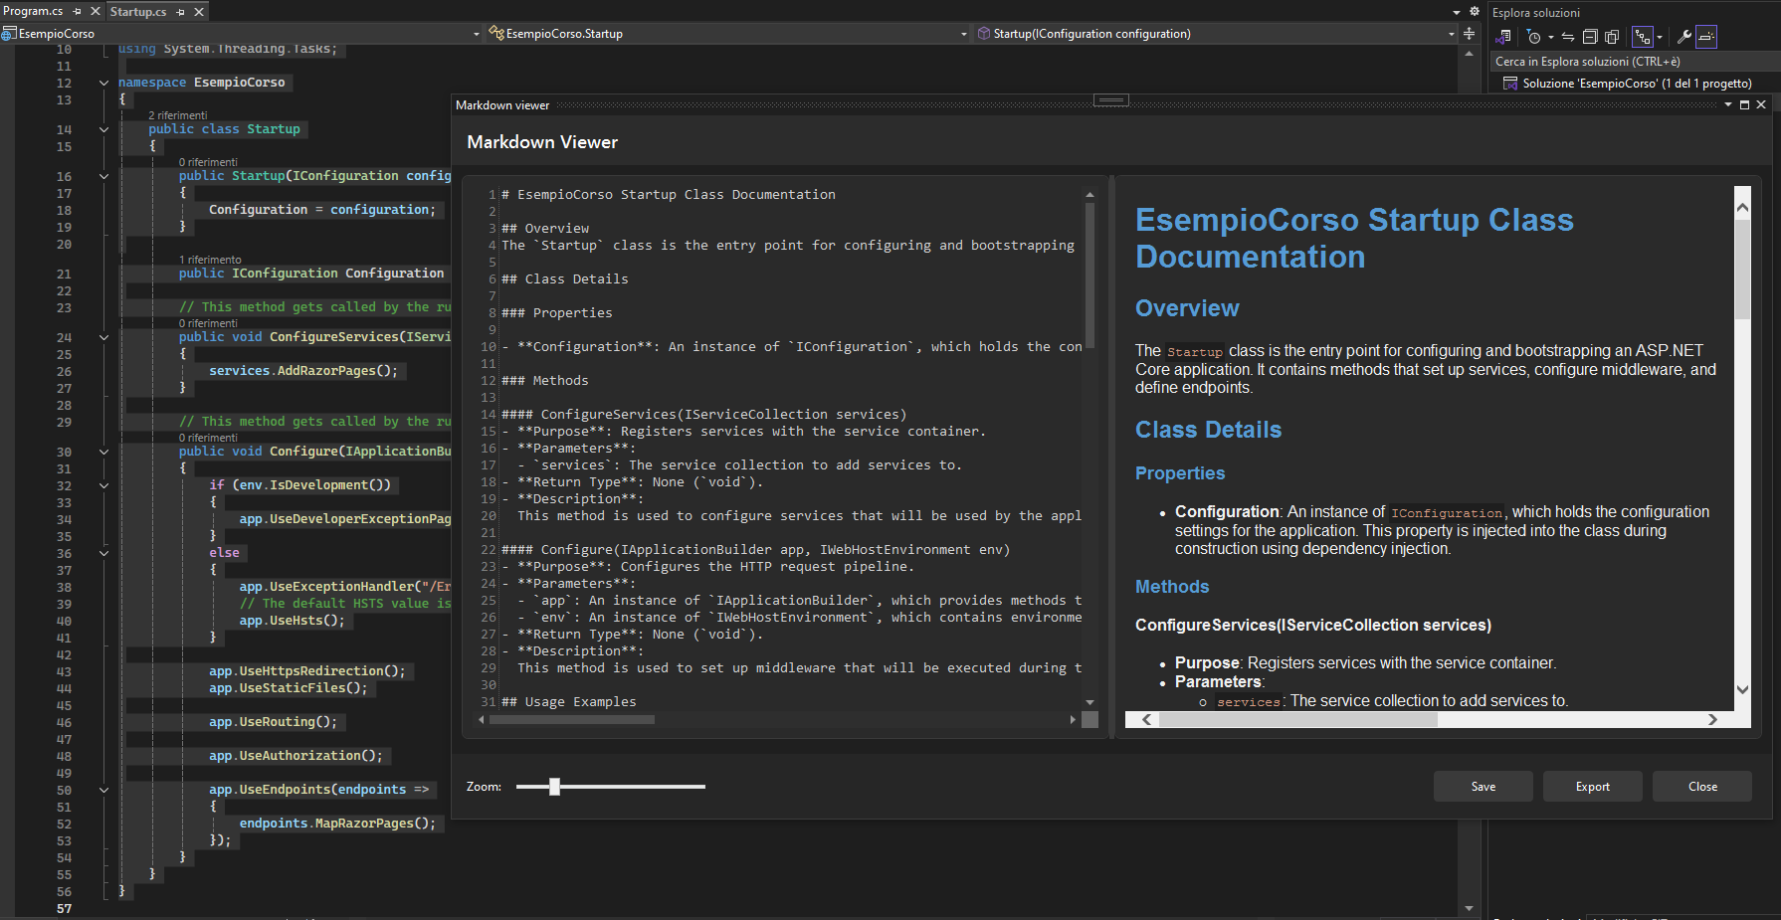Toggle pin on the Startup.cs tab

(181, 12)
